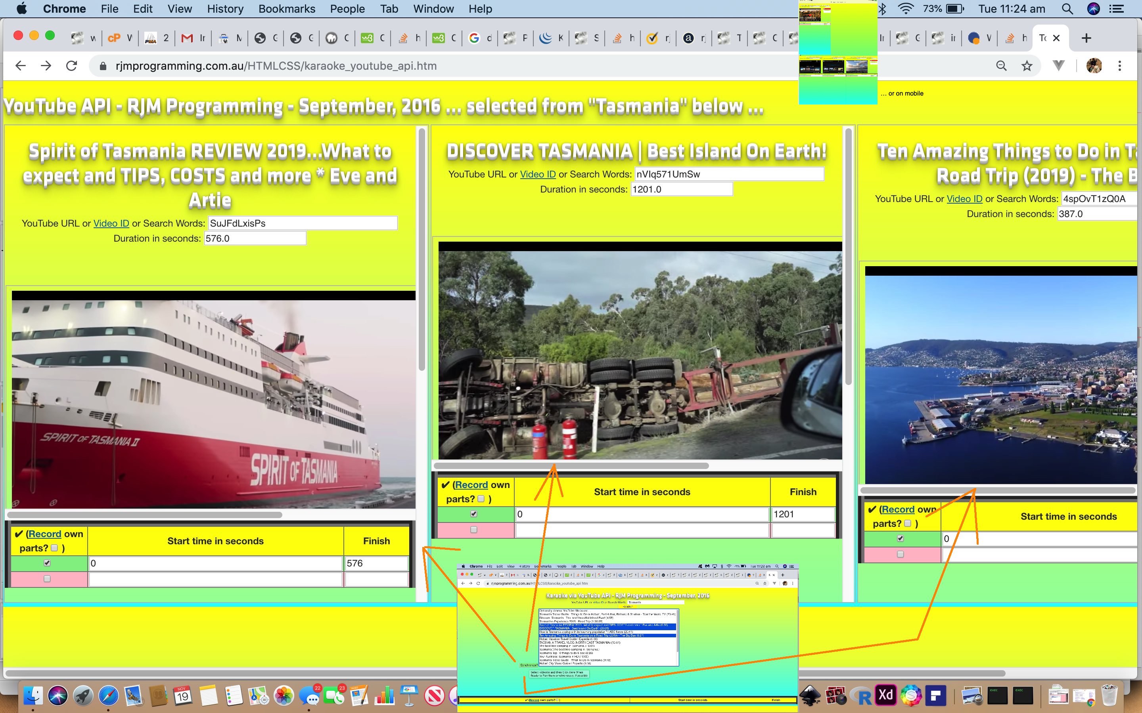Open a new tab with the plus button
1142x713 pixels.
point(1086,38)
